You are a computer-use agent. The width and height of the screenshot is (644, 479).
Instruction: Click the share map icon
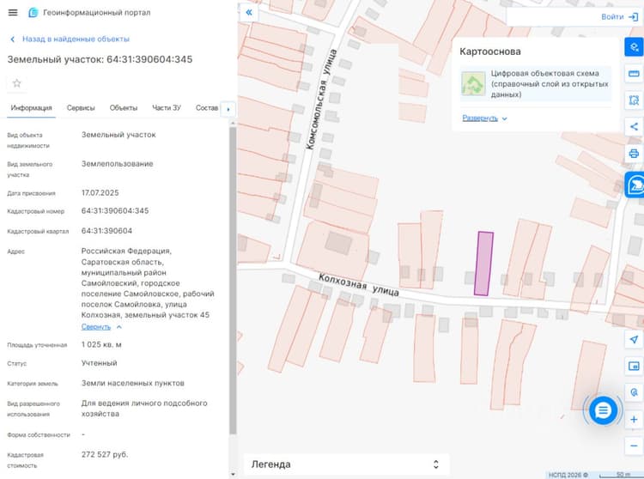[634, 126]
